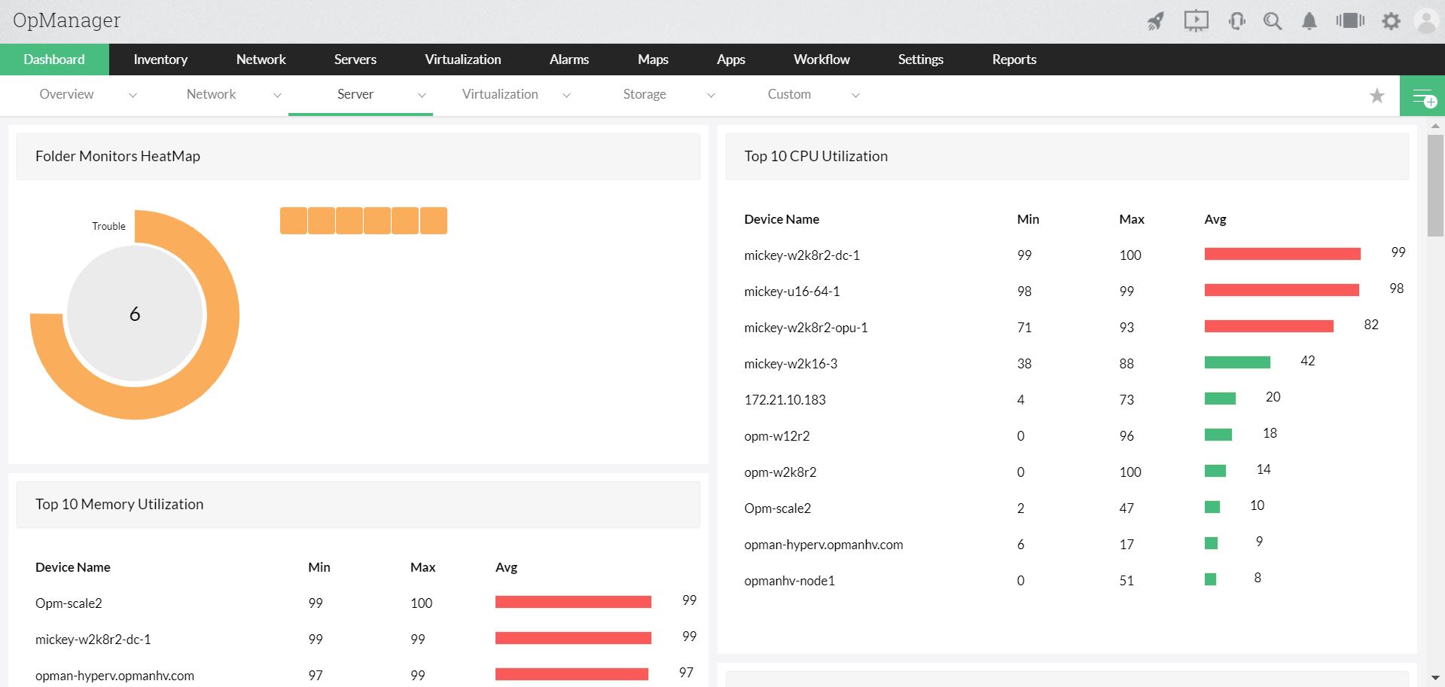Open mickey-w2k8r2-dc-1 in Memory Utilization list
Viewport: 1445px width, 687px height.
(x=93, y=640)
